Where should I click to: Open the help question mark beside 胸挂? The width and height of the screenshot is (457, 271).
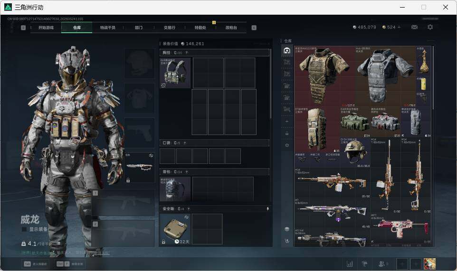(x=187, y=53)
